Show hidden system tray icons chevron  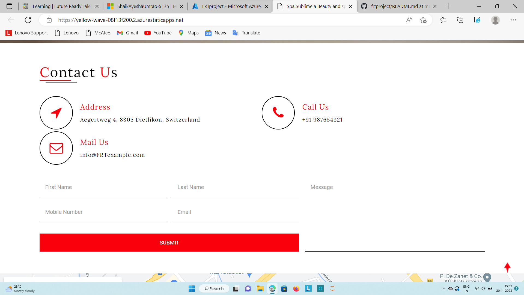click(x=444, y=288)
